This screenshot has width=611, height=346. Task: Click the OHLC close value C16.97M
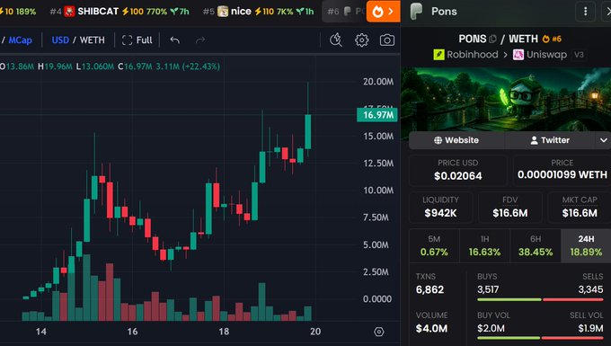point(135,67)
